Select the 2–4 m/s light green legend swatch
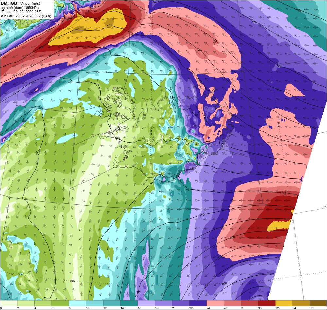Screen dimensions: 327x310 click(x=26, y=303)
